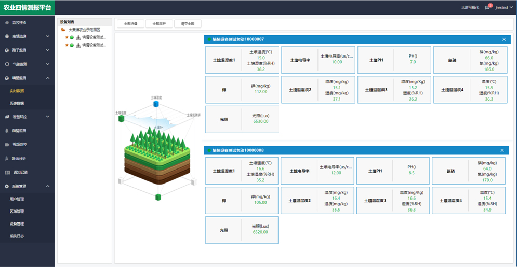This screenshot has width=517, height=267.
Task: Click the 氮磷 card showing 66.0 and 186.0
Action: coord(470,60)
